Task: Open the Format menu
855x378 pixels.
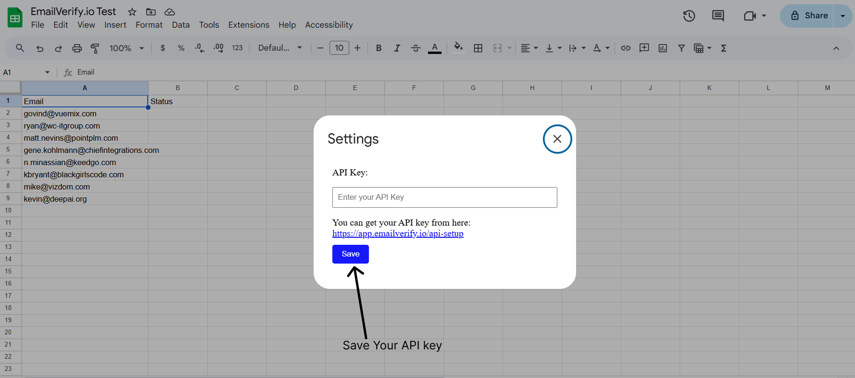Action: click(149, 25)
